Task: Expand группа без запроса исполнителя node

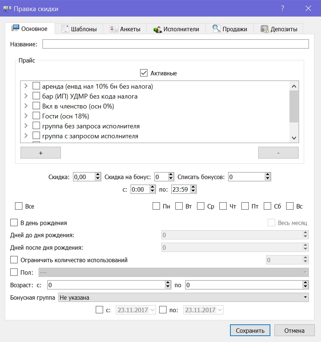Action: pyautogui.click(x=26, y=126)
